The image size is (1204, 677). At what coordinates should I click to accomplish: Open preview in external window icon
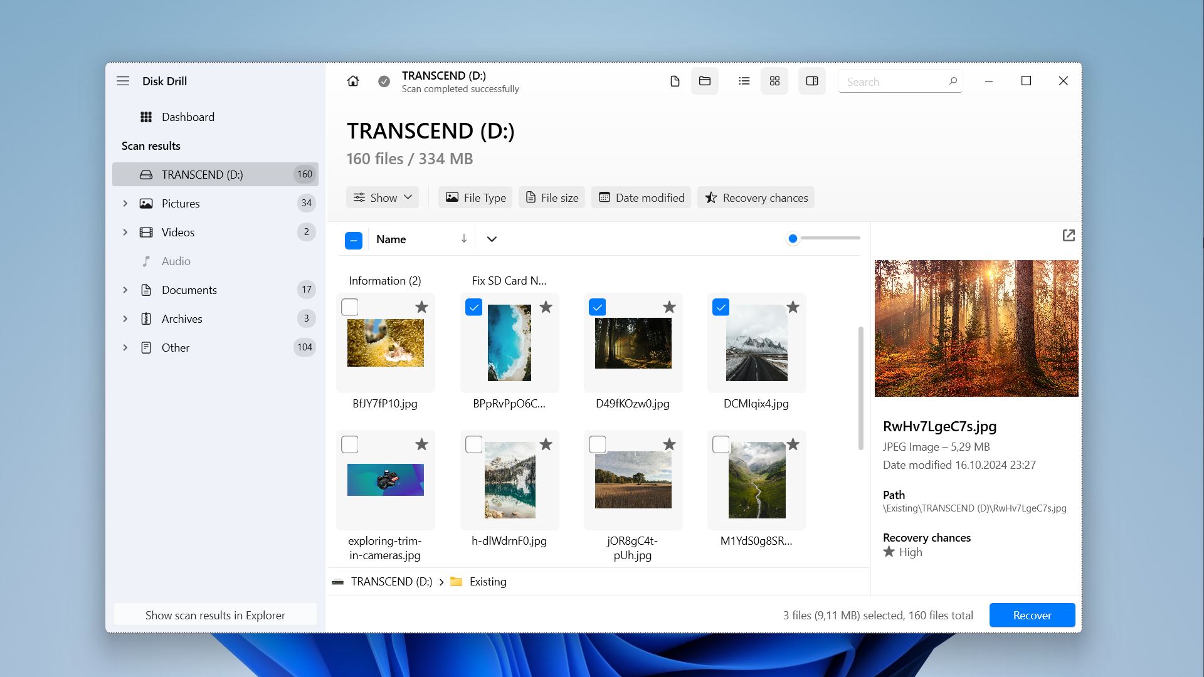1069,235
